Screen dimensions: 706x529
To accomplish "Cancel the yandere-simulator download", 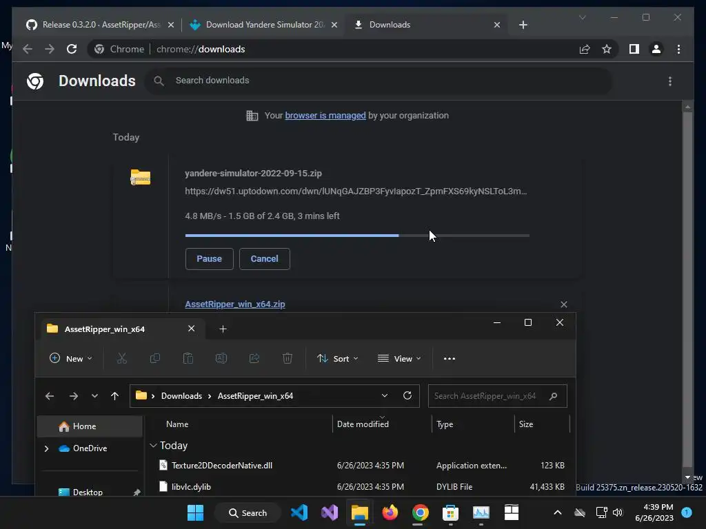I will [x=264, y=259].
